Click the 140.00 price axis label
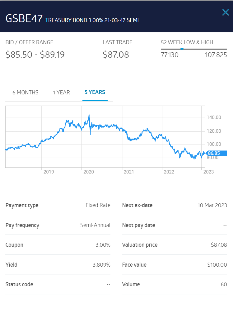This screenshot has height=309, width=233. pos(214,117)
